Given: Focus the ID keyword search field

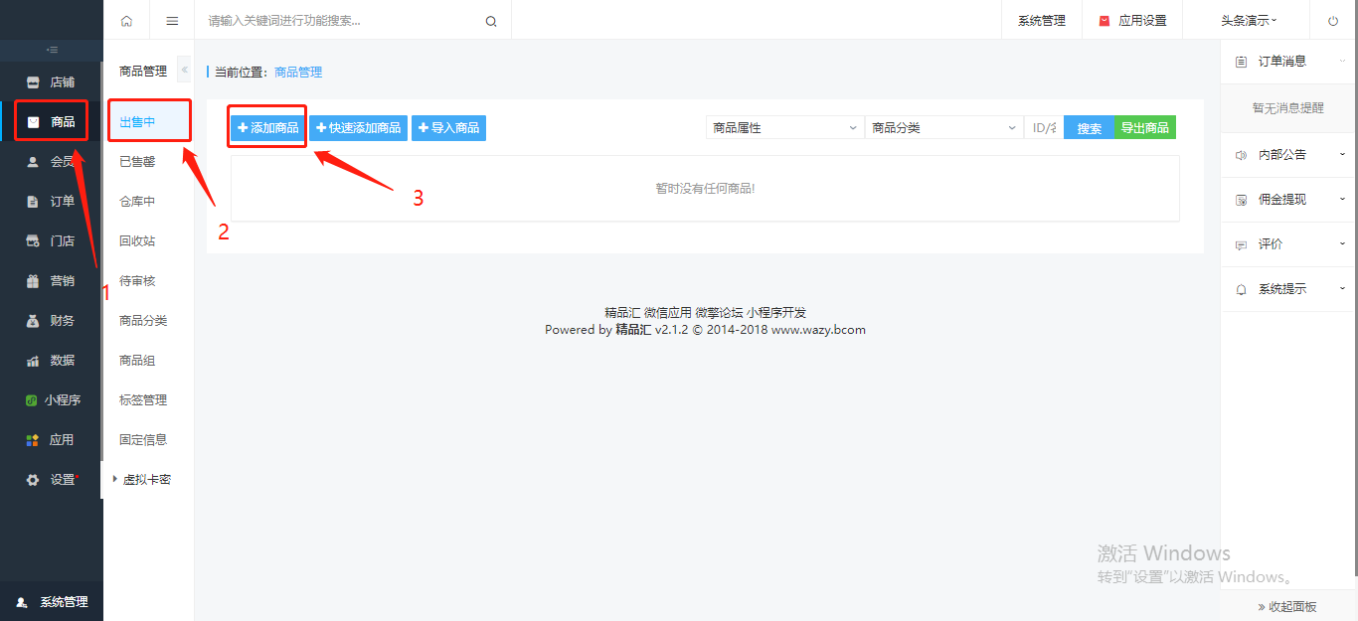Looking at the screenshot, I should [x=1044, y=127].
